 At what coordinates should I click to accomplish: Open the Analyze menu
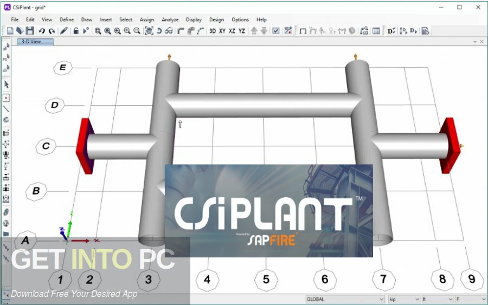[x=170, y=20]
